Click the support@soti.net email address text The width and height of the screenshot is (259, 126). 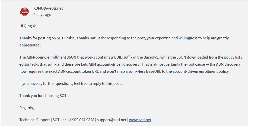click(x=112, y=120)
